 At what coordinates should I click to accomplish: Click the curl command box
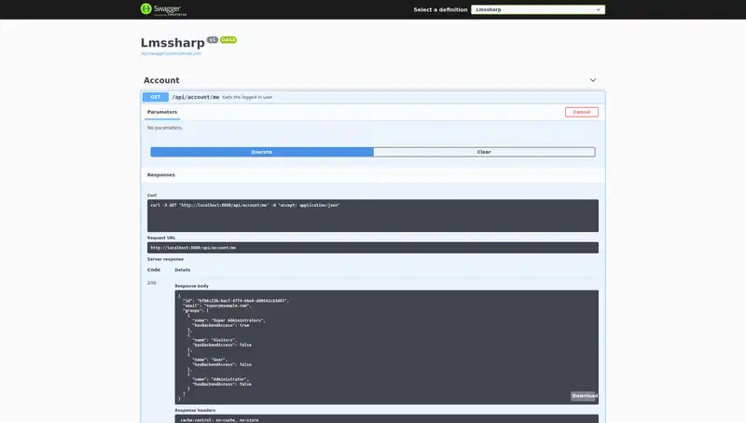click(373, 215)
